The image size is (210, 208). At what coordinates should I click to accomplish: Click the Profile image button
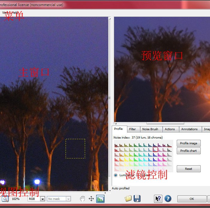pyautogui.click(x=188, y=143)
